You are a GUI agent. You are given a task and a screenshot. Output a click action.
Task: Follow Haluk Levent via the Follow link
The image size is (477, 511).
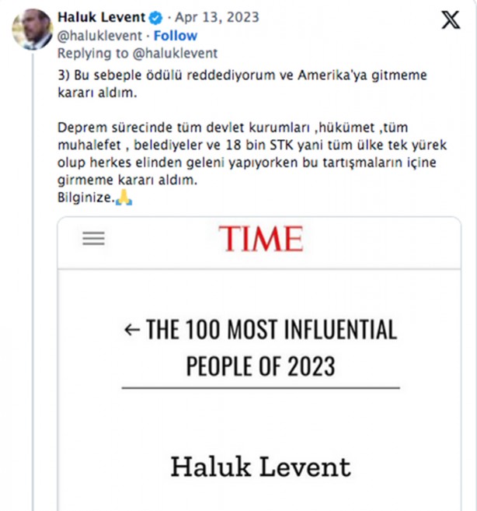[176, 36]
